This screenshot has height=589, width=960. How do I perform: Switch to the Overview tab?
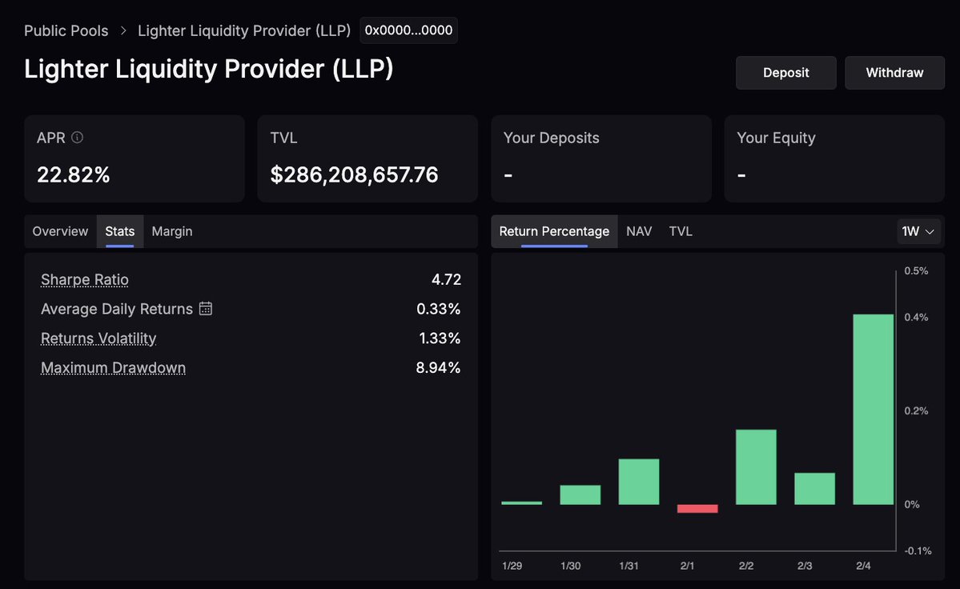[x=60, y=231]
